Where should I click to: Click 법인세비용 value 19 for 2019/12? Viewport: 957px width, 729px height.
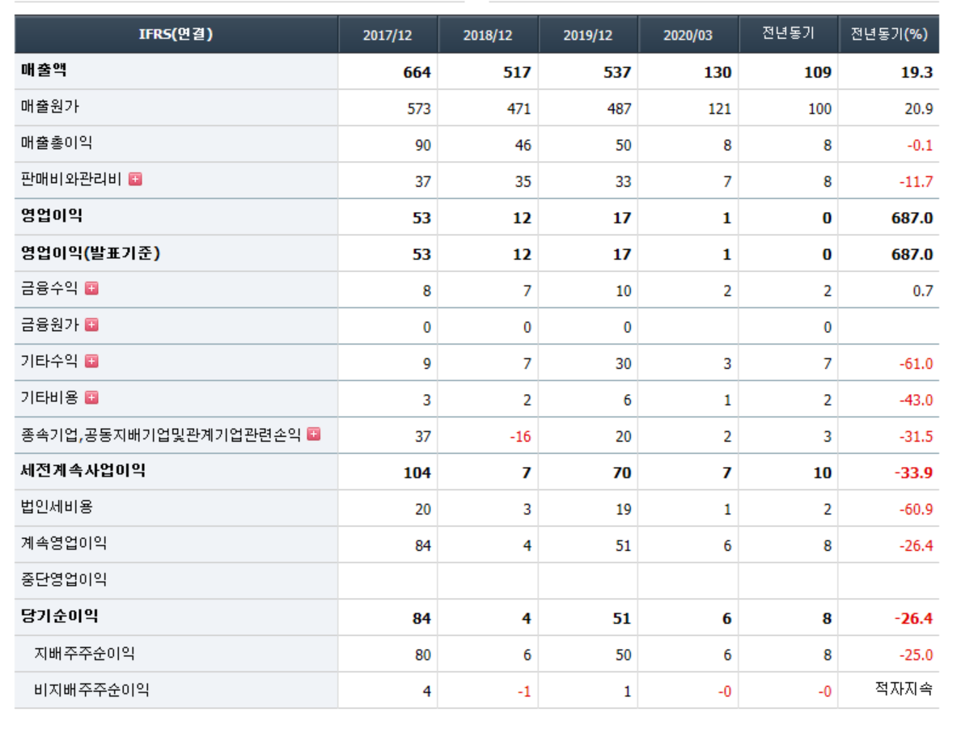(623, 509)
